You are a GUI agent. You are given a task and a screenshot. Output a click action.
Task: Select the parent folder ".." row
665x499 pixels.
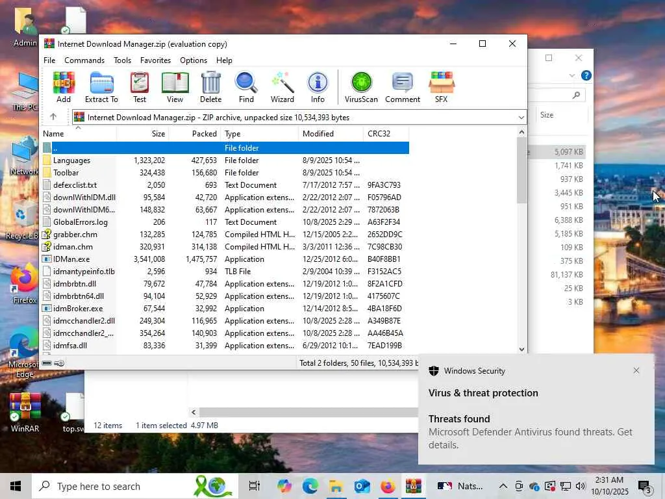click(225, 147)
